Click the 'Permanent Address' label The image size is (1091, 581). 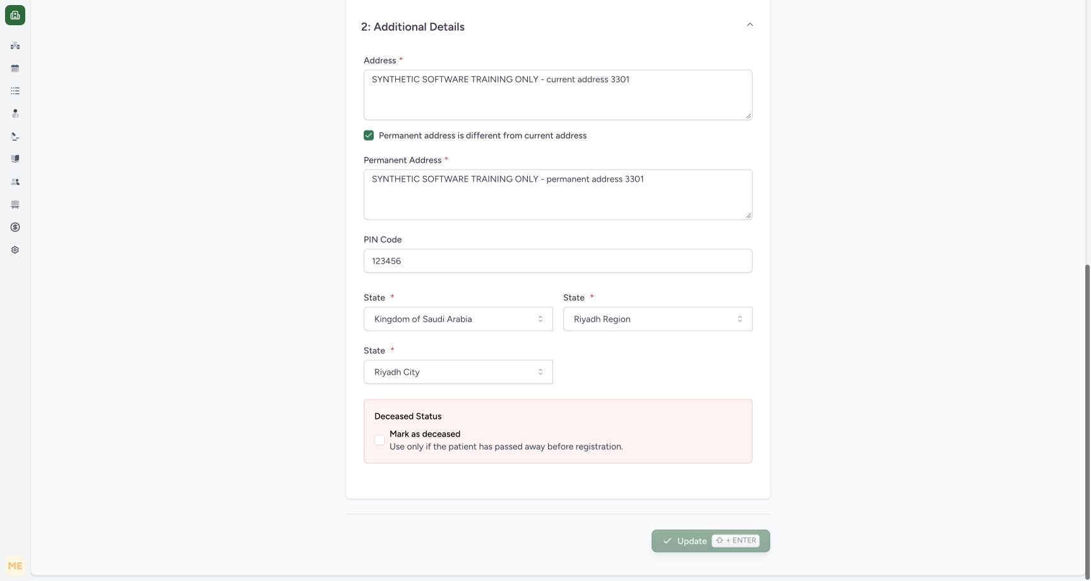pyautogui.click(x=403, y=160)
